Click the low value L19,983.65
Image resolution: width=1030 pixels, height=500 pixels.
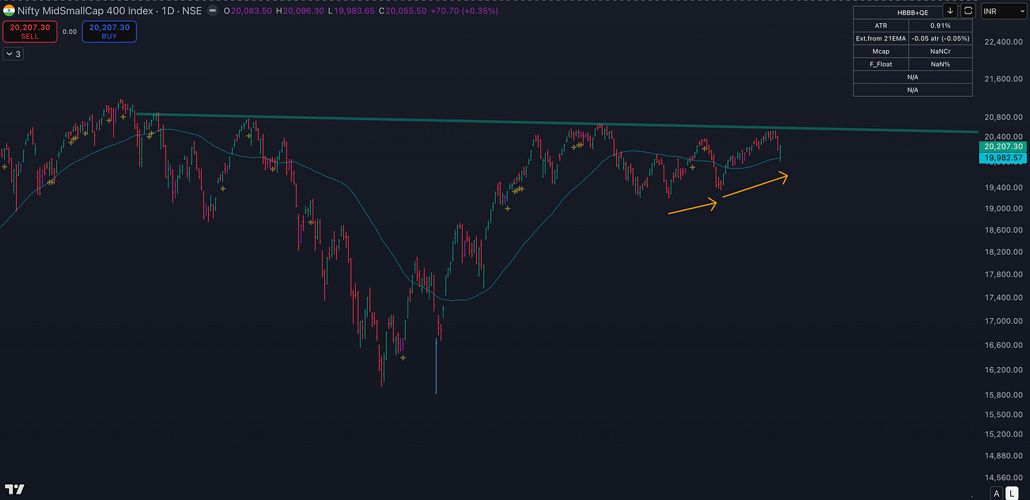(352, 11)
